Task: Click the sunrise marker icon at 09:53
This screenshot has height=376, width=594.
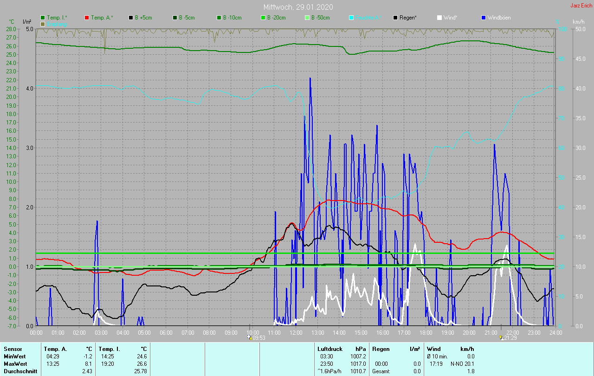Action: click(250, 337)
